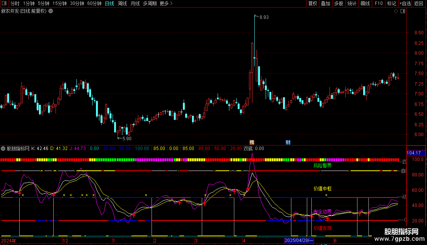This screenshot has width=427, height=245.
Task: Click the stock title 新农开发(日线.前复权)
Action: coord(24,11)
